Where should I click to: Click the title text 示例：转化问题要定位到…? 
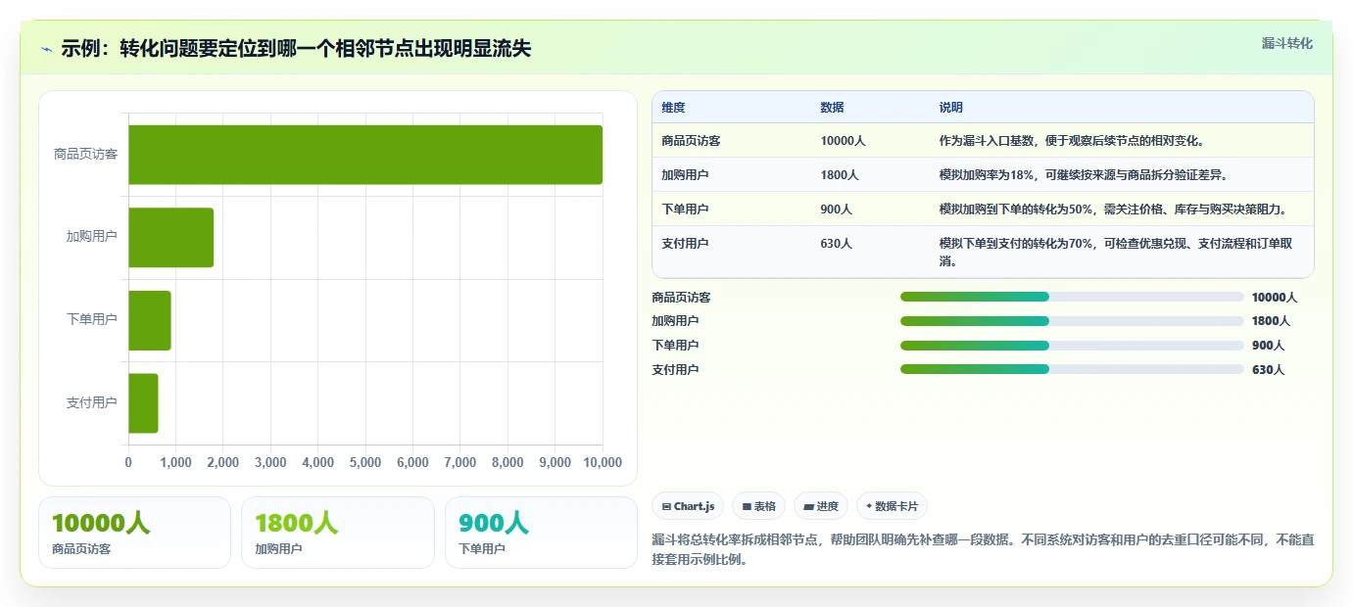[296, 49]
